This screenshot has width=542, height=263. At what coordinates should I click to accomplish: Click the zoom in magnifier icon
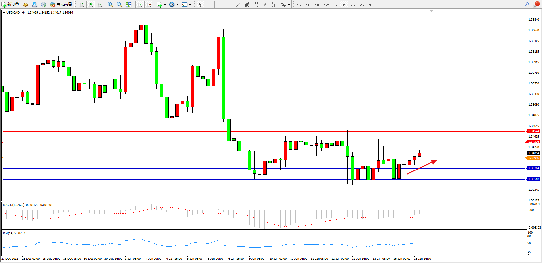point(110,5)
